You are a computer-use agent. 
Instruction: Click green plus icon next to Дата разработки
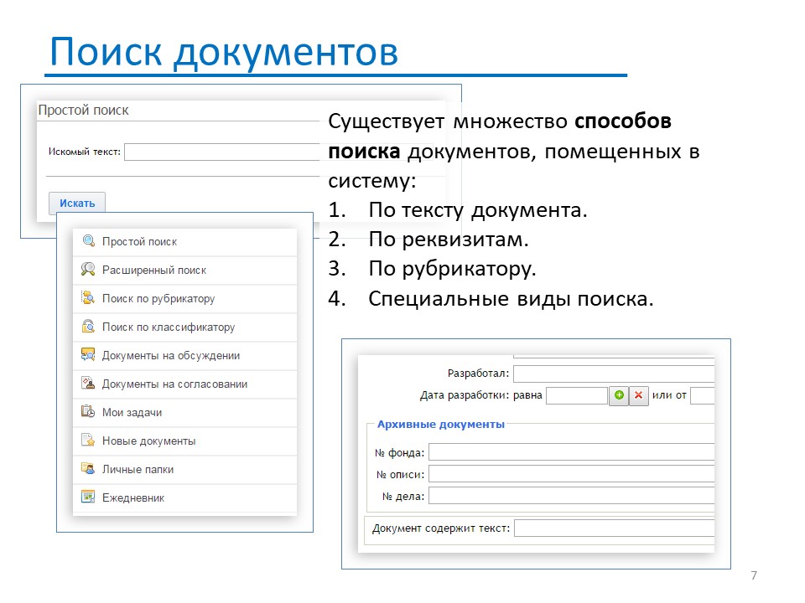point(619,395)
